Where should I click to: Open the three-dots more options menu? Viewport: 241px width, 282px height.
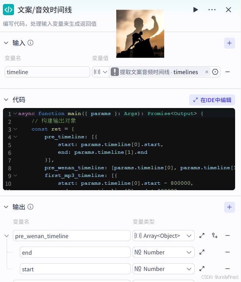pyautogui.click(x=212, y=10)
